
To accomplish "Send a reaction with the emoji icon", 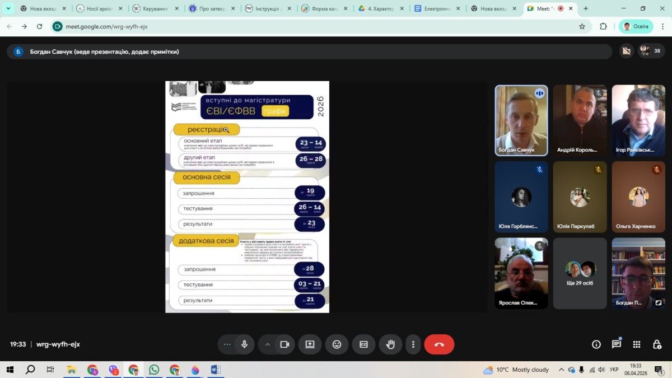I will (337, 344).
